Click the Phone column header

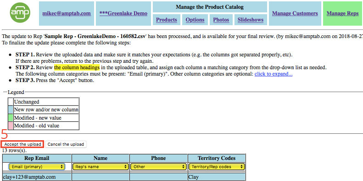[x=158, y=158]
